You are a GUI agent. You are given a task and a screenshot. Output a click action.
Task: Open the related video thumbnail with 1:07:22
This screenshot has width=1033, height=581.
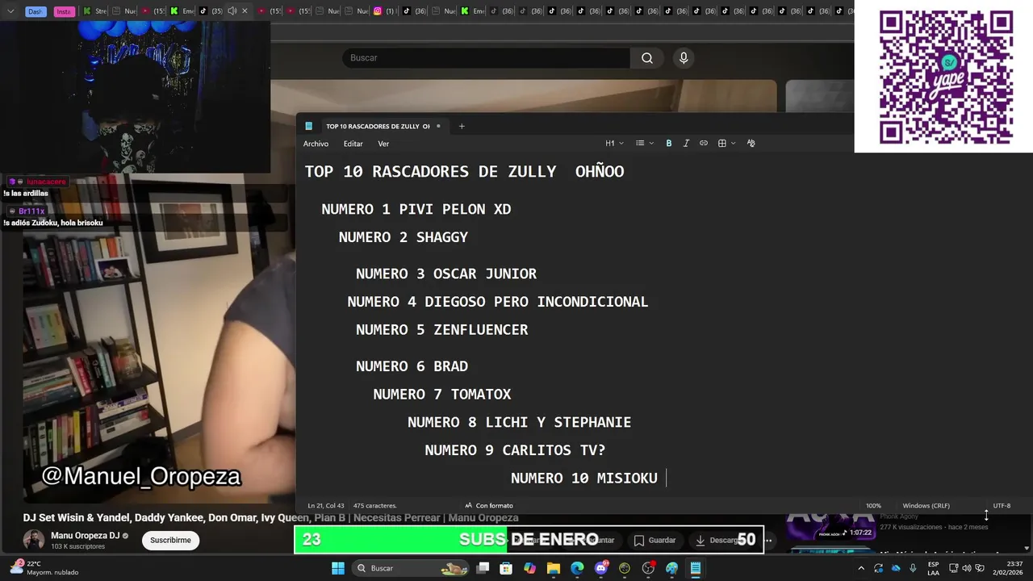[x=831, y=528]
